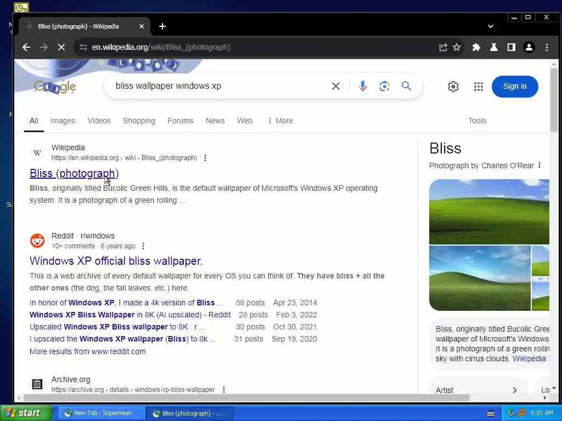The image size is (562, 421).
Task: Open options for the Archive.org result
Action: tap(224, 390)
